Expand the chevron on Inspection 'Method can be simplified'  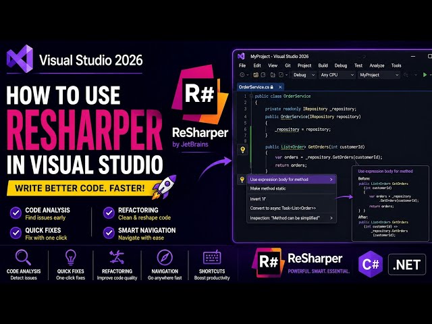coord(331,218)
